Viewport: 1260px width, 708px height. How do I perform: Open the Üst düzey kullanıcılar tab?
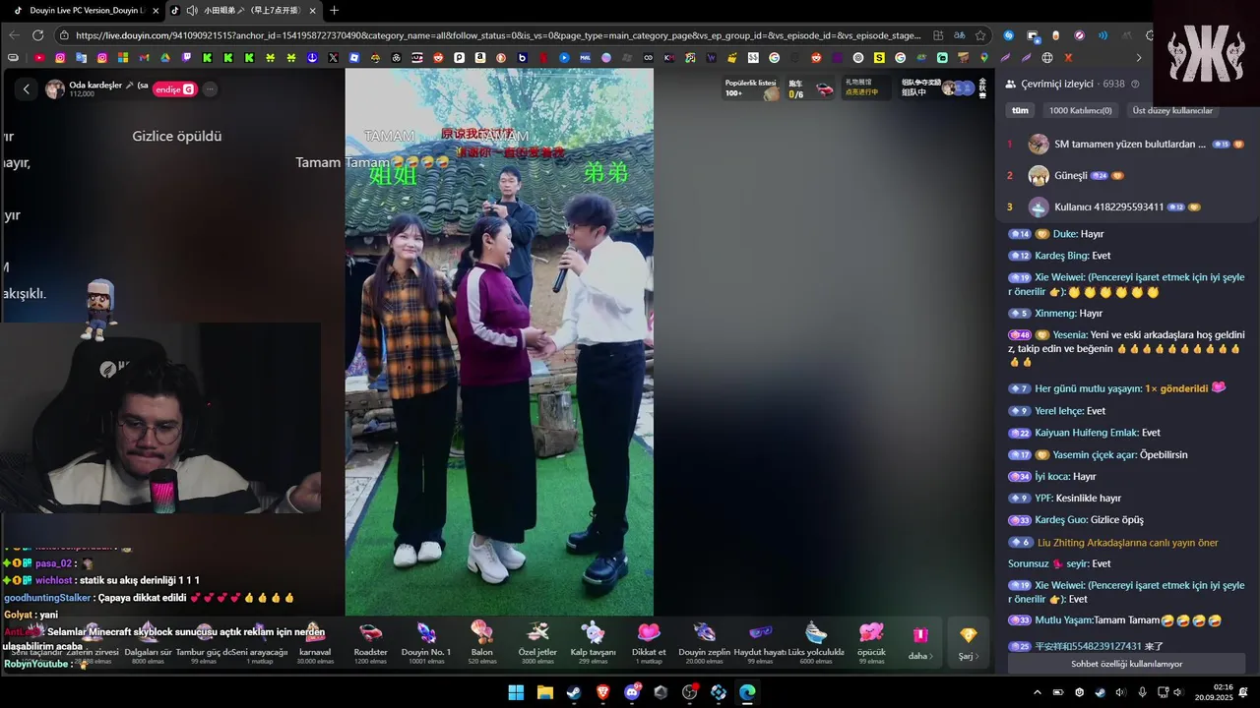(1172, 110)
